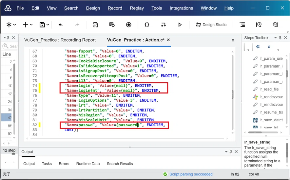Image resolution: width=290 pixels, height=180 pixels.
Task: Select the colored lr_rendezvous step icon
Action: [255, 97]
